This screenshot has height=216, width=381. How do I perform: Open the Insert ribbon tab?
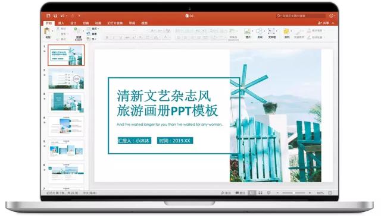(x=61, y=23)
